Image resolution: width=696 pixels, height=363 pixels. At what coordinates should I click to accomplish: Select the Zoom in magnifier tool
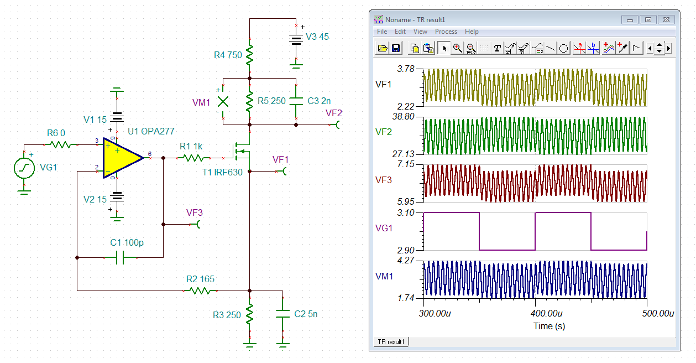click(x=457, y=49)
